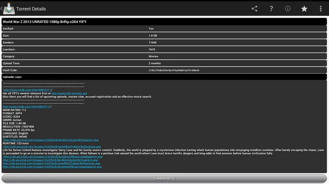329x184 pixels.
Task: Open the last piczend image link
Action: click(52, 167)
